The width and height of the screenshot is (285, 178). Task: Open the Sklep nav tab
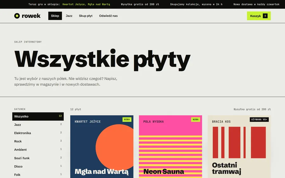tap(55, 16)
